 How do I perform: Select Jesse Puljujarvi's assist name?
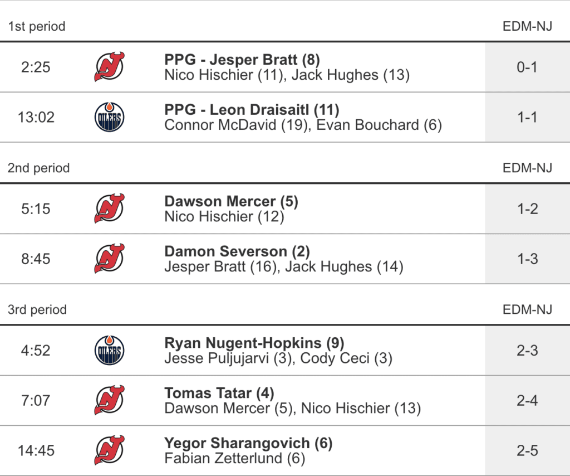pyautogui.click(x=218, y=358)
